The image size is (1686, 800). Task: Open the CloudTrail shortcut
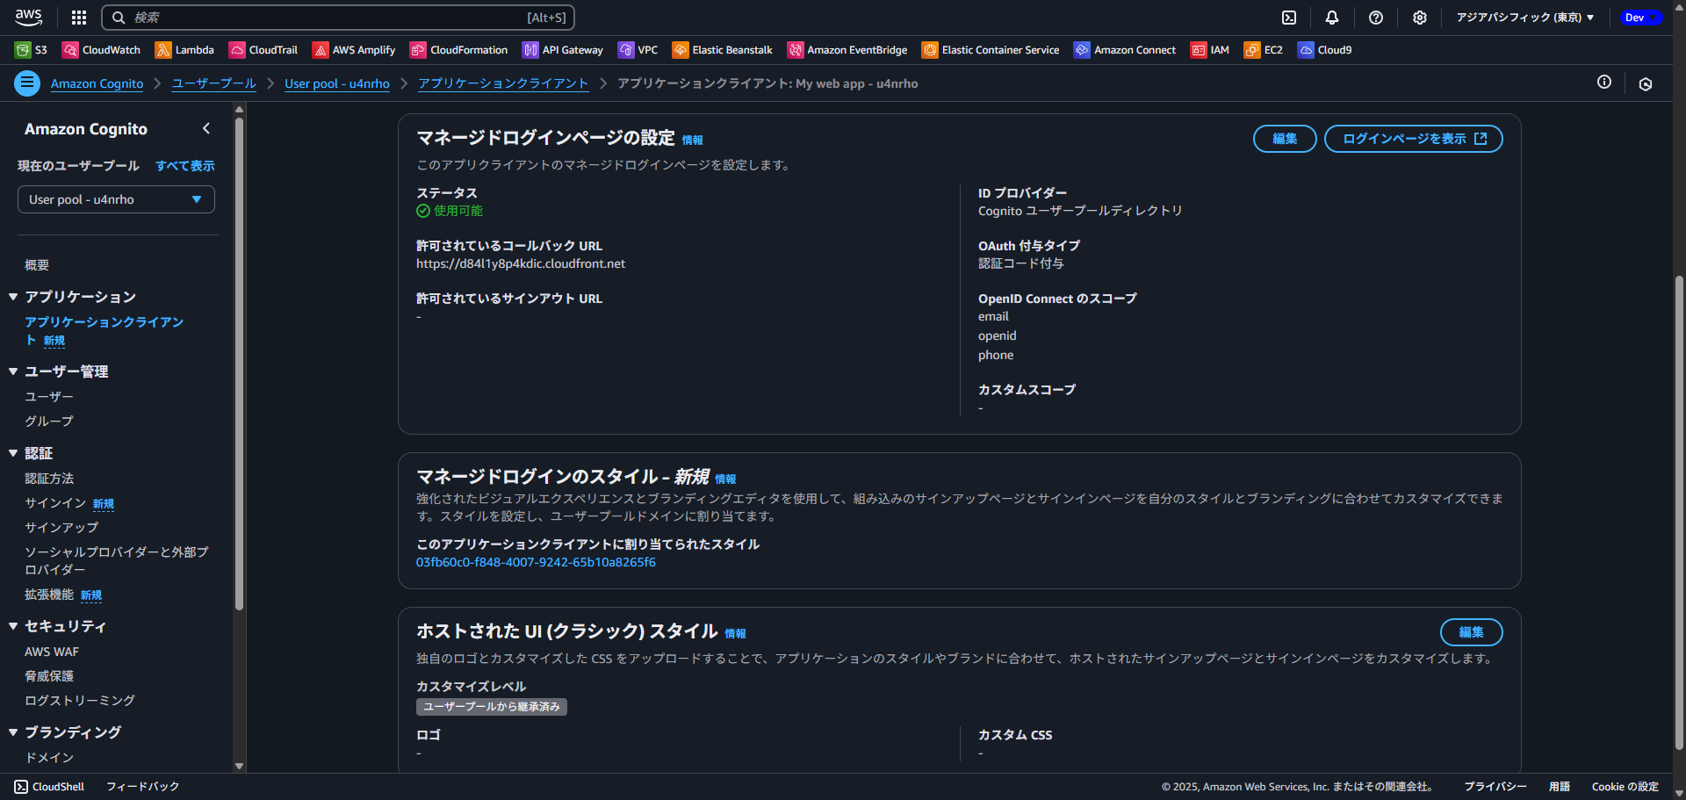pyautogui.click(x=263, y=50)
